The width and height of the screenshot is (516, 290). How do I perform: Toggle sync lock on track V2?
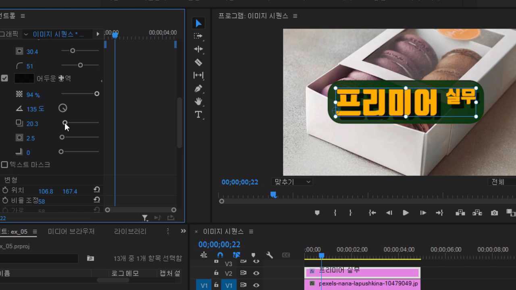(243, 273)
